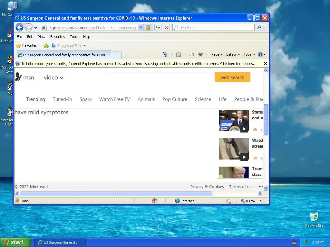Image resolution: width=330 pixels, height=247 pixels.
Task: Run search with the magnifier button
Action: 259,27
